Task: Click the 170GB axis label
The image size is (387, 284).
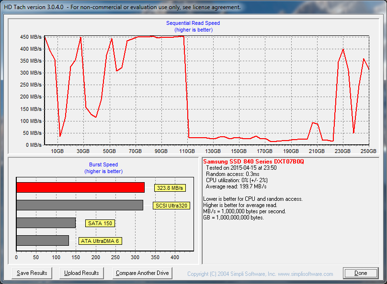Action: (x=265, y=151)
